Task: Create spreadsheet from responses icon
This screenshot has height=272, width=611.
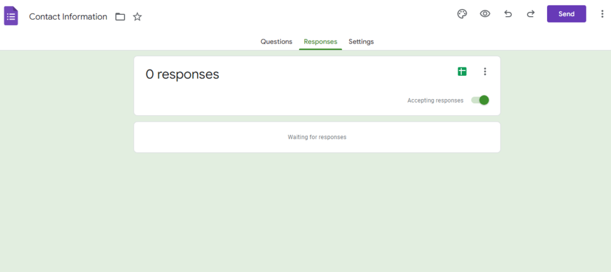Action: [462, 72]
